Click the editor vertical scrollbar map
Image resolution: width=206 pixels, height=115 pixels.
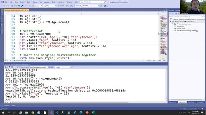[x=163, y=36]
